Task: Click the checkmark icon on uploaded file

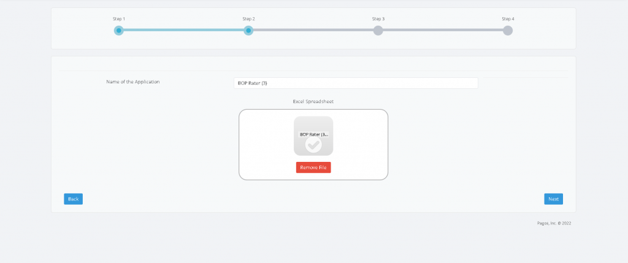Action: point(313,145)
